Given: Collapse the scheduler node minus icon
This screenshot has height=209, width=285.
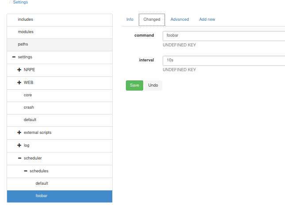Looking at the screenshot, I should (19, 158).
